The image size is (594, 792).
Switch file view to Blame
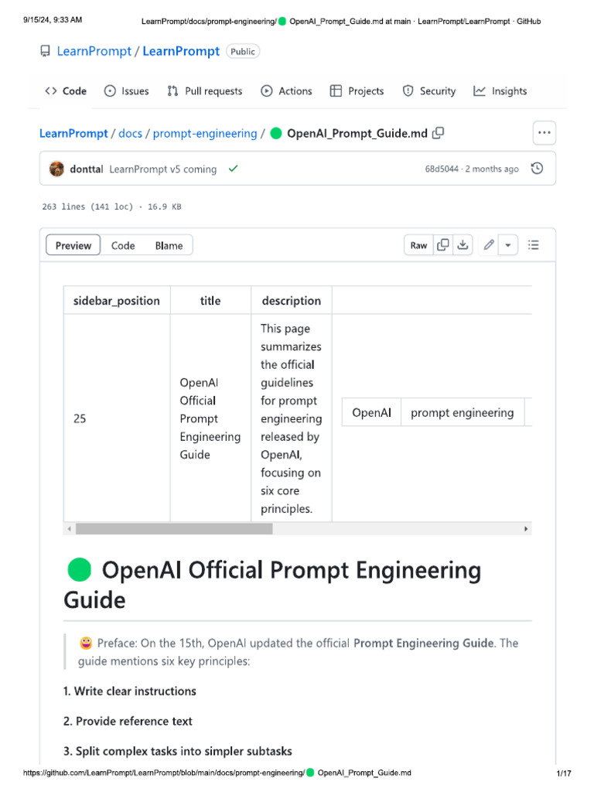[x=169, y=245]
